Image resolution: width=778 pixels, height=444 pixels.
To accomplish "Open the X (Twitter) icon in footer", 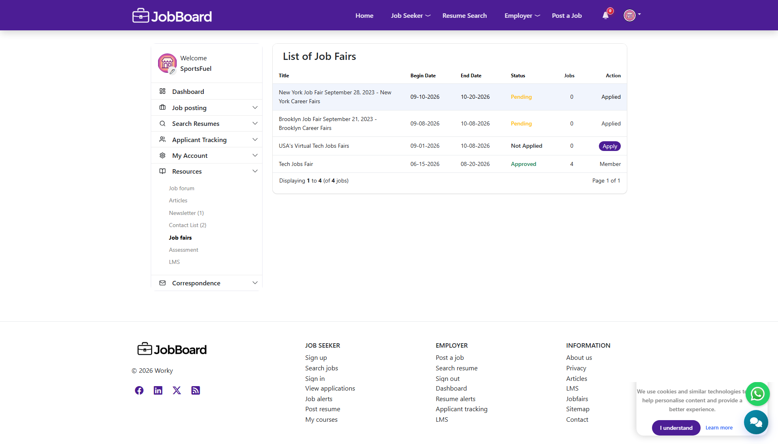I will [177, 390].
